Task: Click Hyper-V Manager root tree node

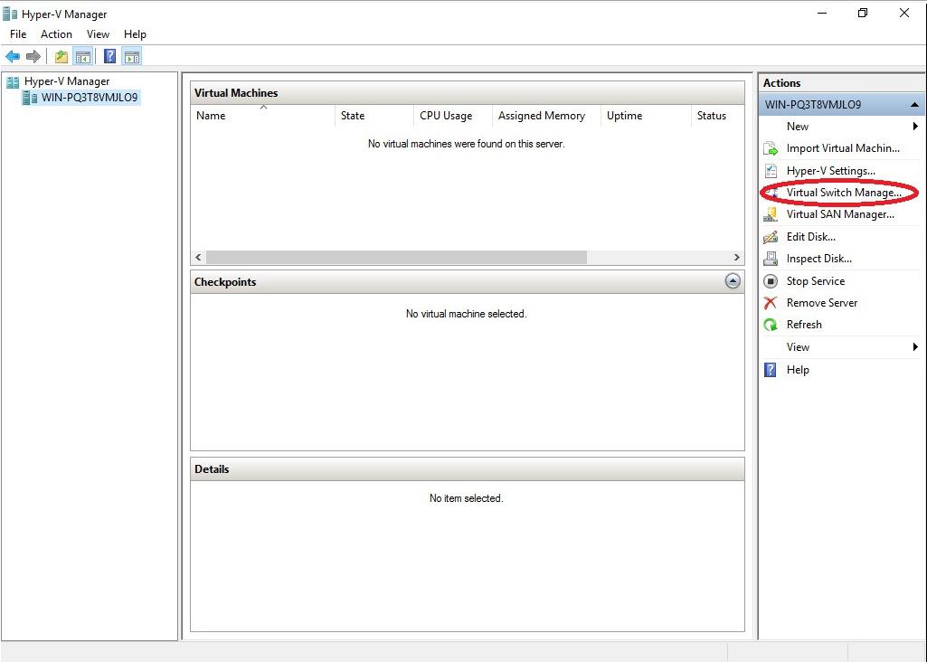Action: click(x=67, y=81)
